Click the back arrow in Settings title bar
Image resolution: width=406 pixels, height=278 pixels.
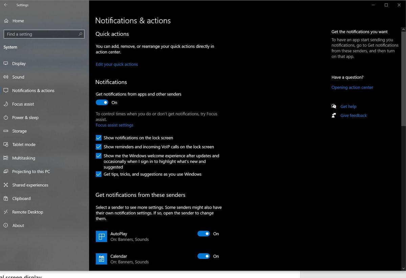[x=6, y=5]
